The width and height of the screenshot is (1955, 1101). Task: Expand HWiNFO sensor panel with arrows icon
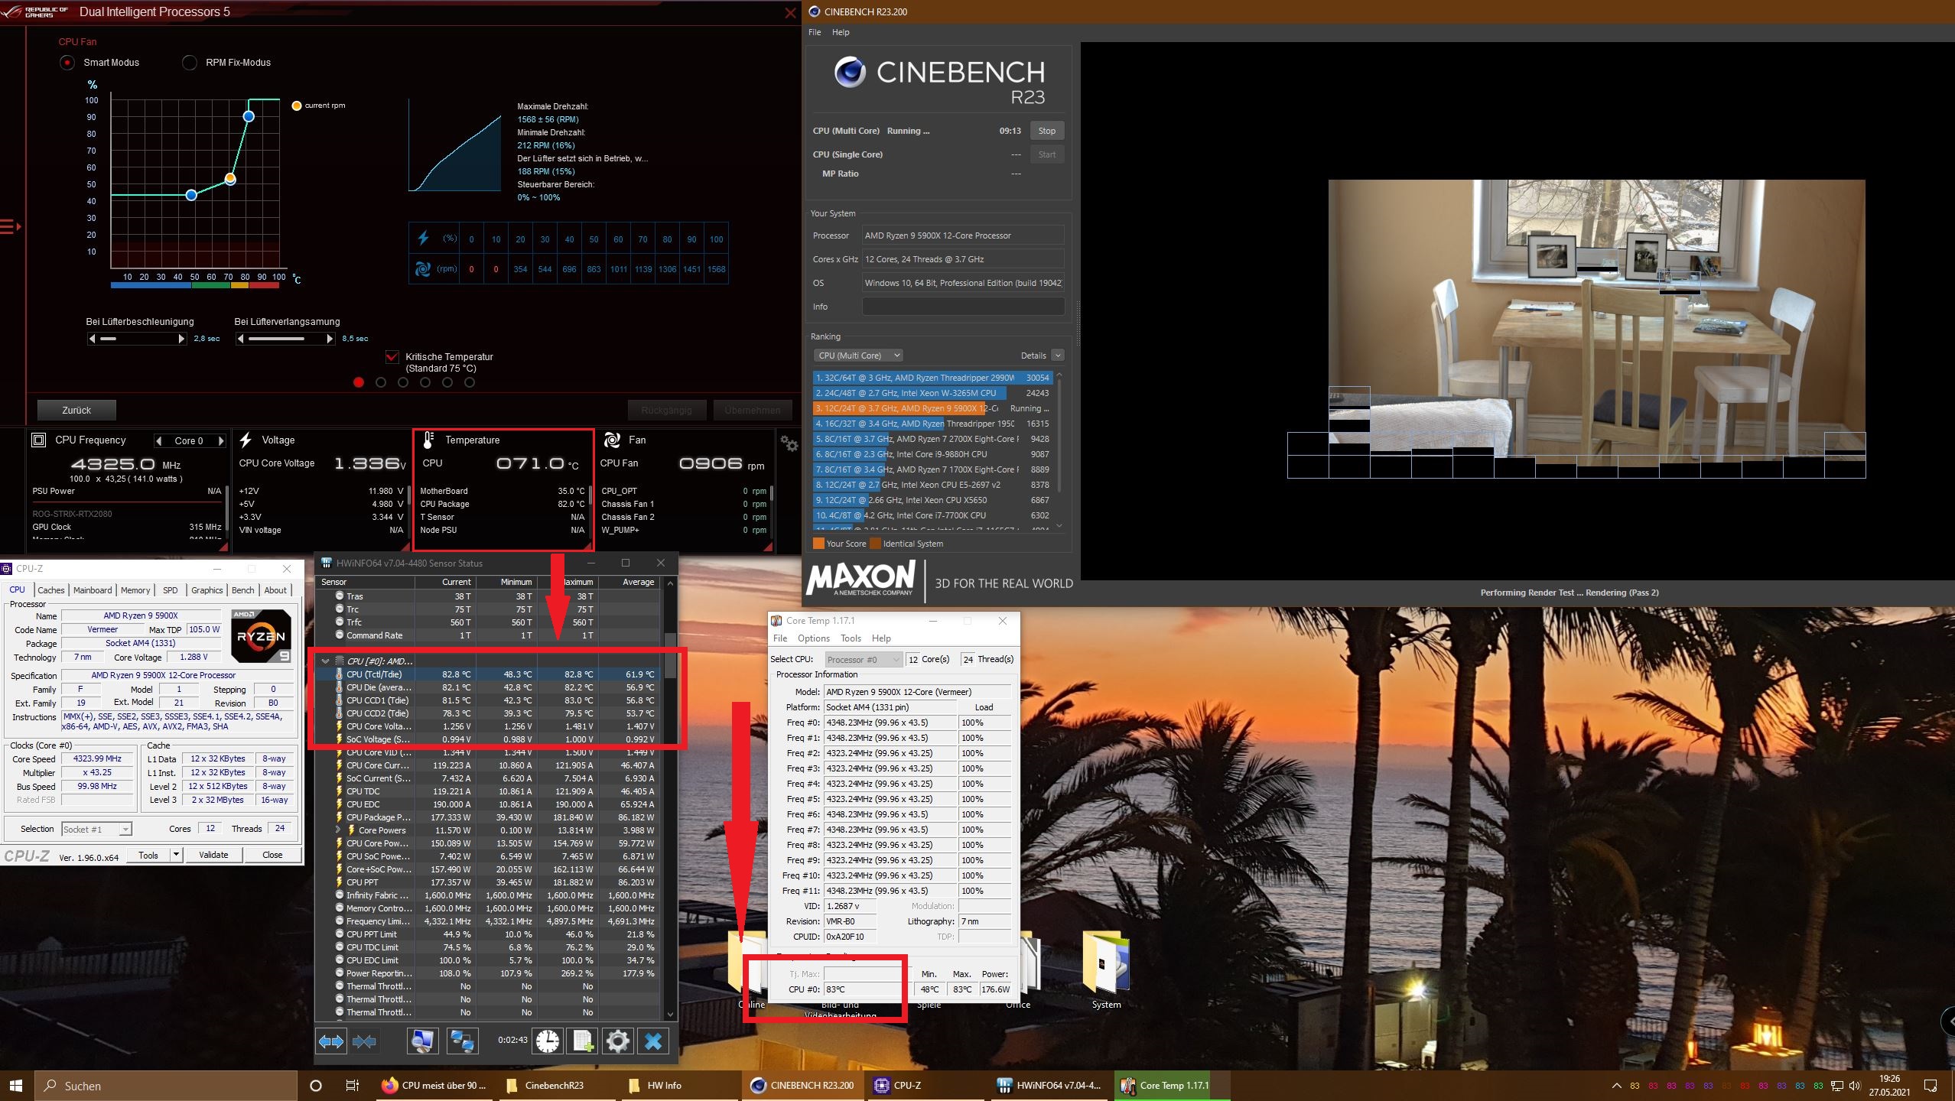coord(331,1041)
